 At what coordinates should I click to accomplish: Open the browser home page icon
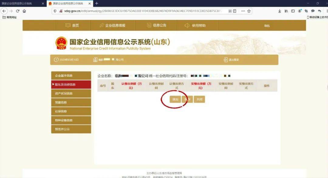(24, 11)
